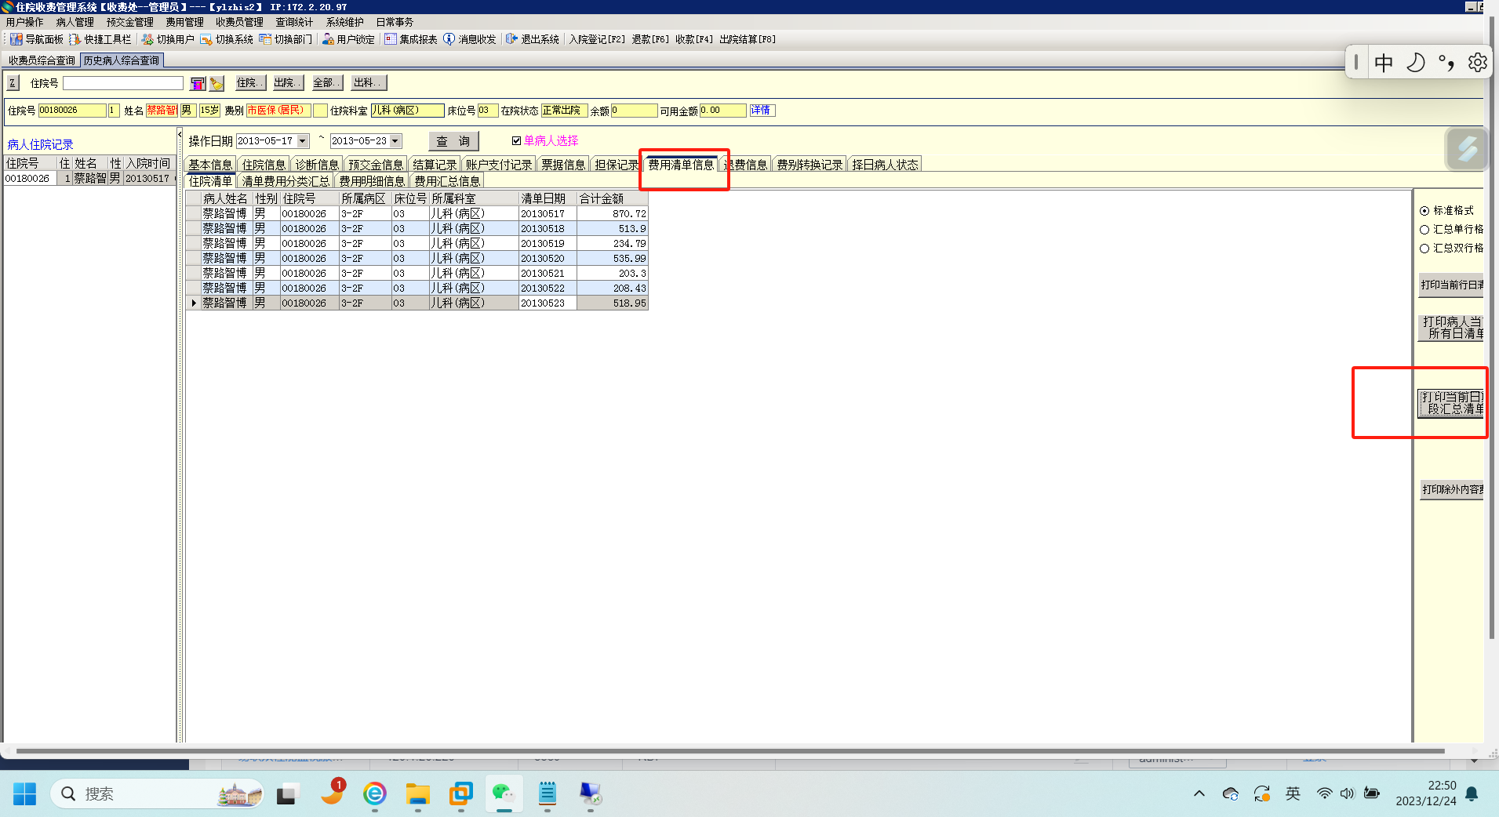This screenshot has height=817, width=1499.
Task: Open the 查询统计 menu
Action: 294,22
